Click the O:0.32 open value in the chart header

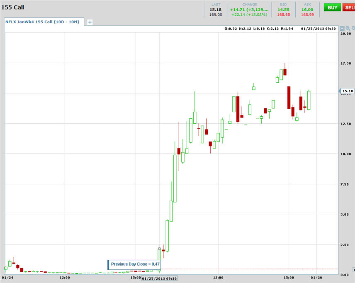point(231,29)
